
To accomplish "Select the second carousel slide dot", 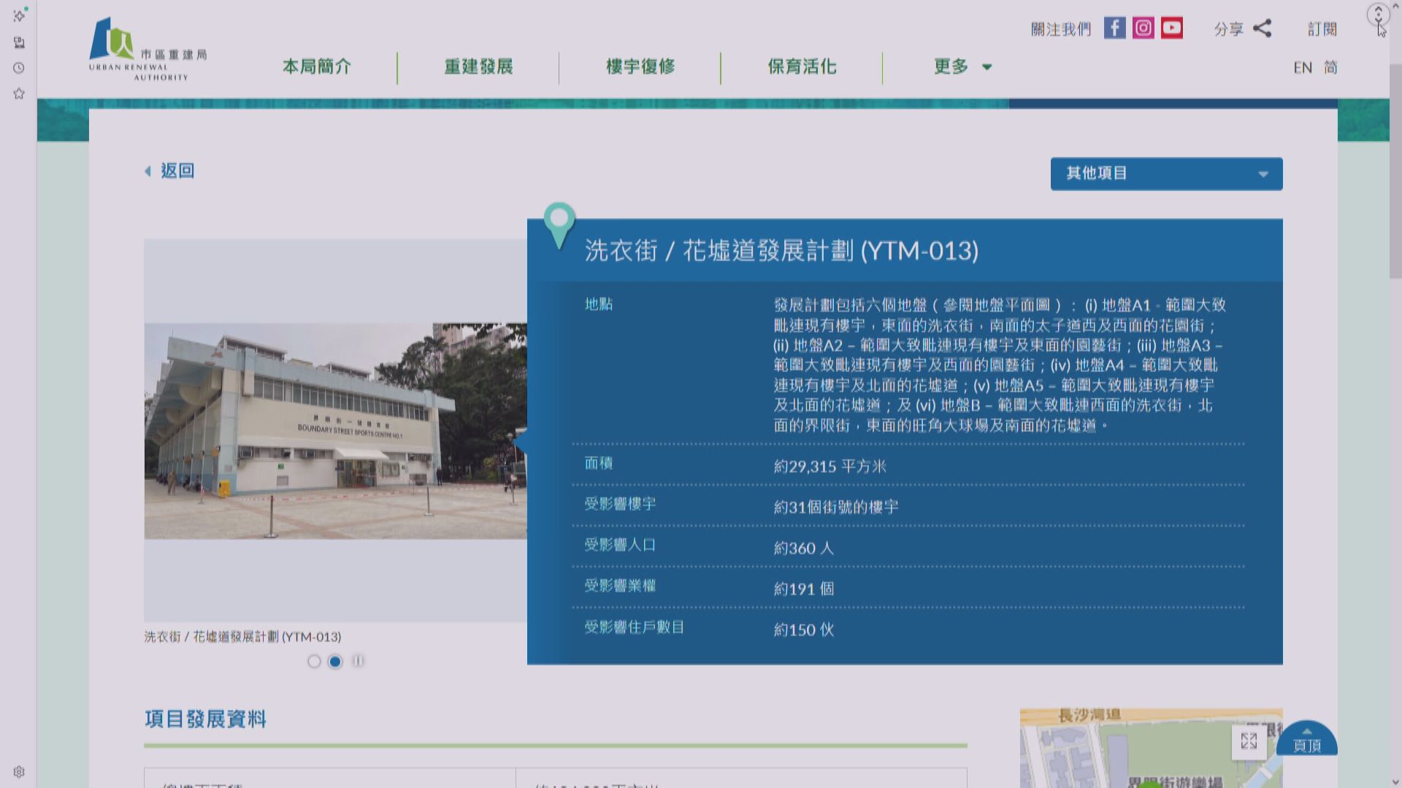I will pyautogui.click(x=335, y=661).
